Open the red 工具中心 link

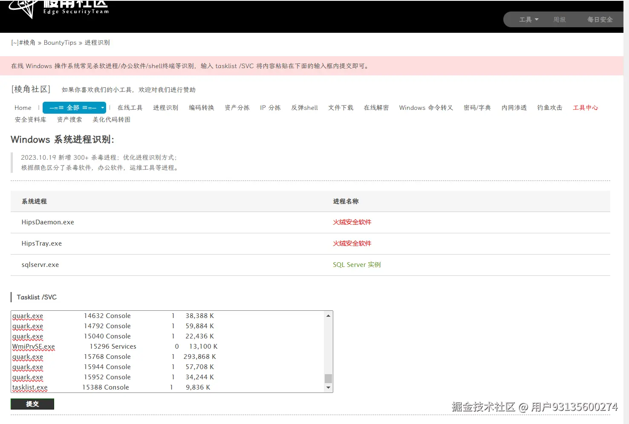tap(586, 108)
